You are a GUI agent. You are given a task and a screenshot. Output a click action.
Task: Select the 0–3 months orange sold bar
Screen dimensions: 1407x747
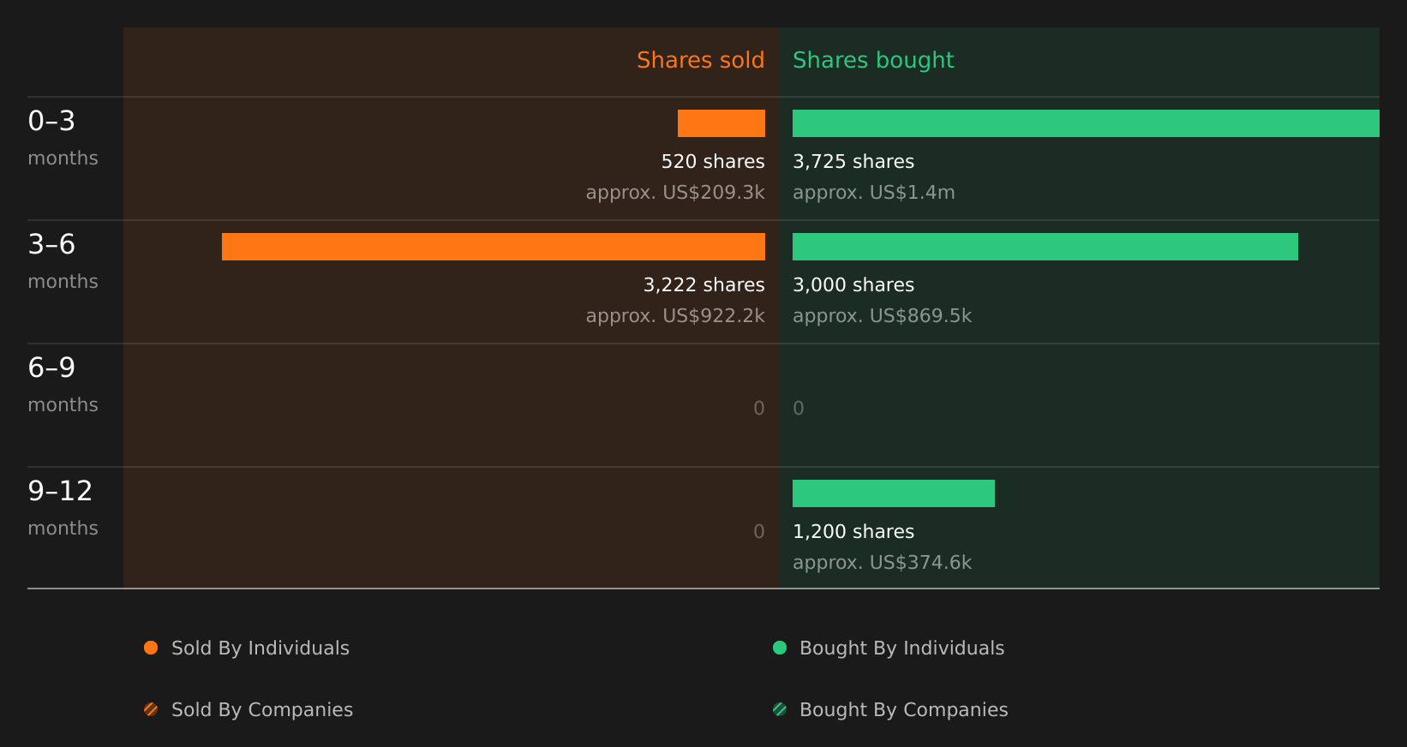click(x=721, y=123)
